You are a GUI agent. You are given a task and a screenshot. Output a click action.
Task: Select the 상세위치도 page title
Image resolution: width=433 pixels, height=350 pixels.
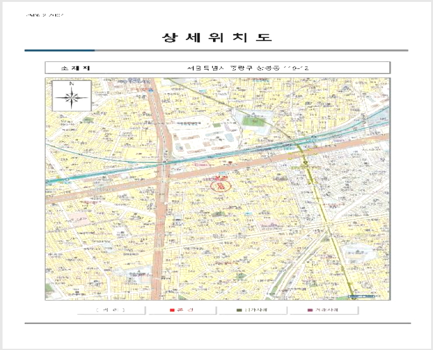pos(217,38)
